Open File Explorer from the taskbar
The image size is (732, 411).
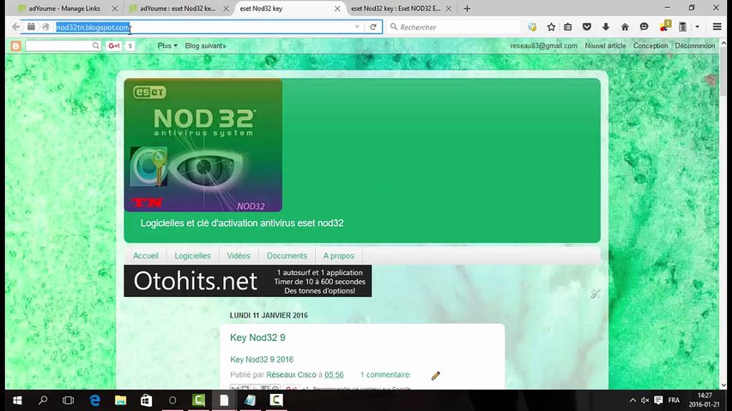[120, 400]
